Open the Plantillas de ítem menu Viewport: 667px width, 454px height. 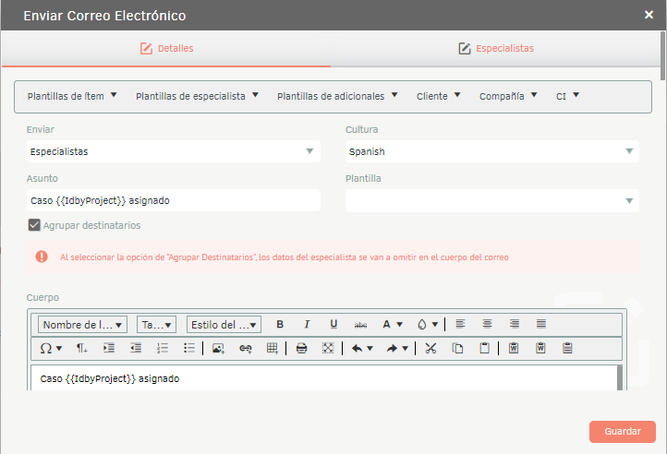[x=72, y=96]
